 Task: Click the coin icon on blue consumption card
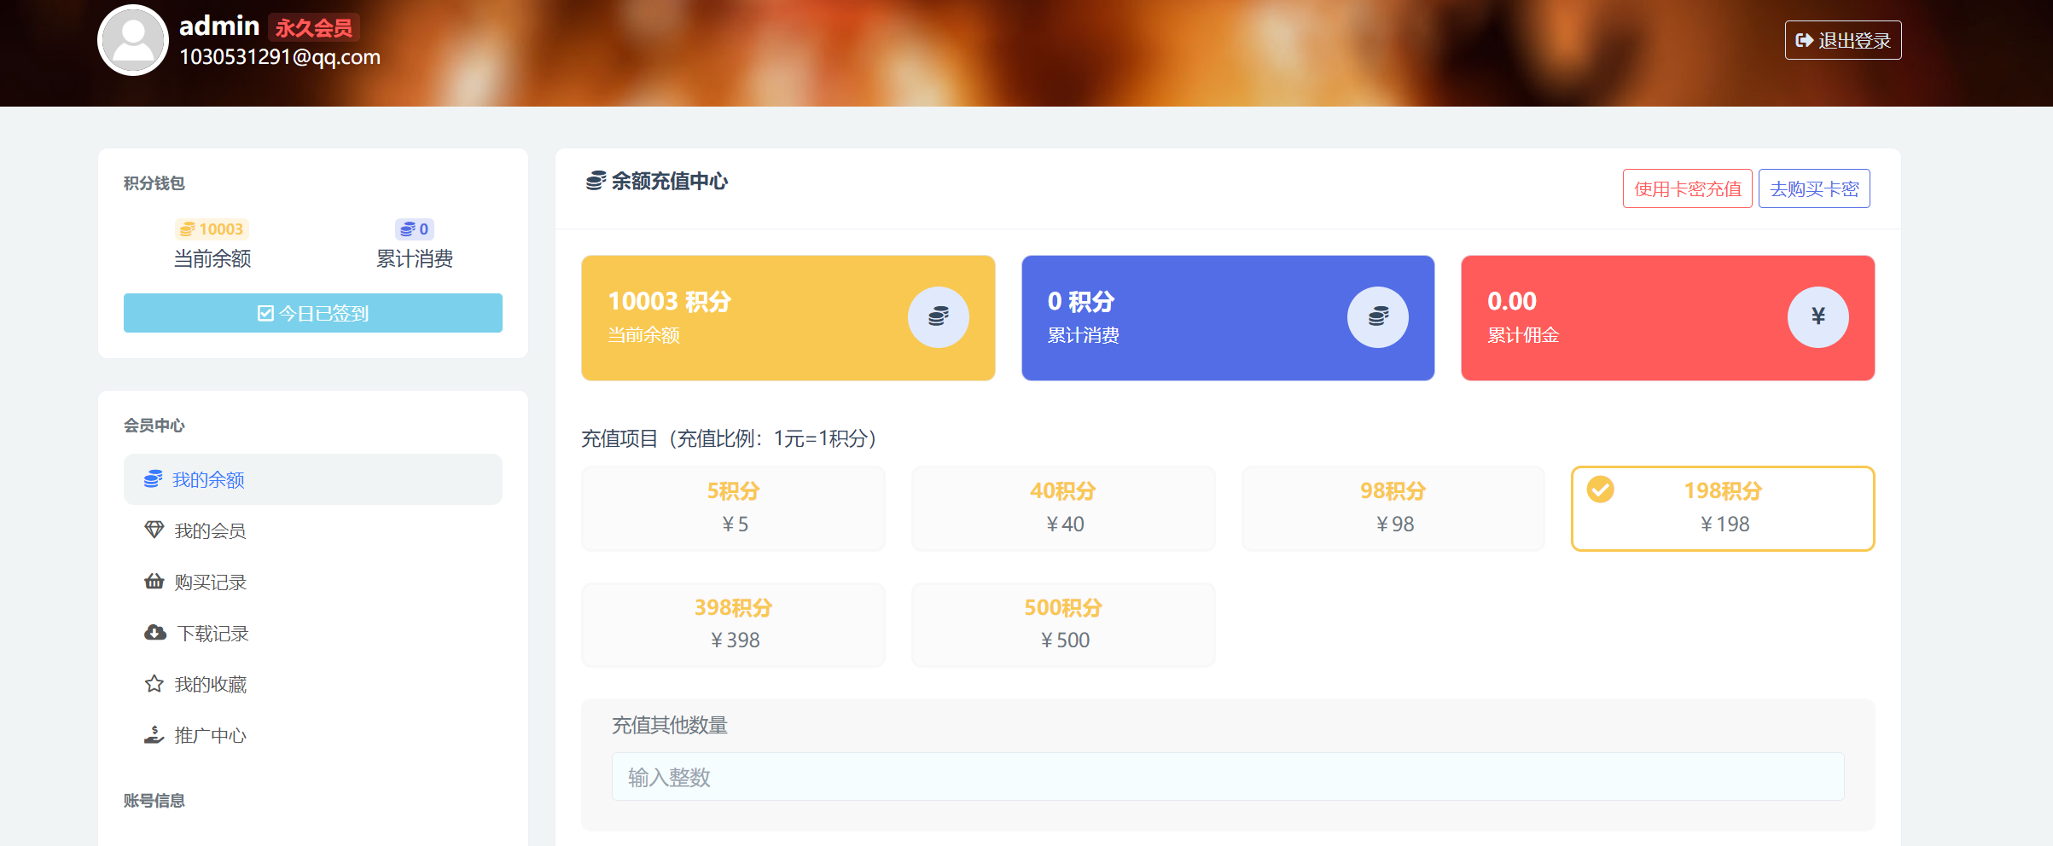tap(1377, 317)
